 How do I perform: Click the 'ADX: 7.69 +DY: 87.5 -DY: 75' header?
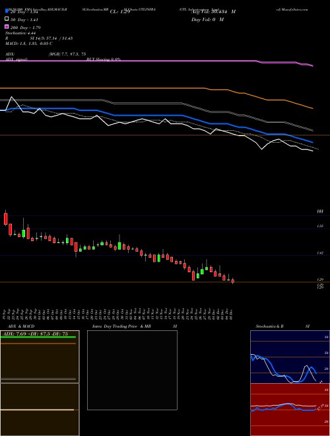click(35, 334)
